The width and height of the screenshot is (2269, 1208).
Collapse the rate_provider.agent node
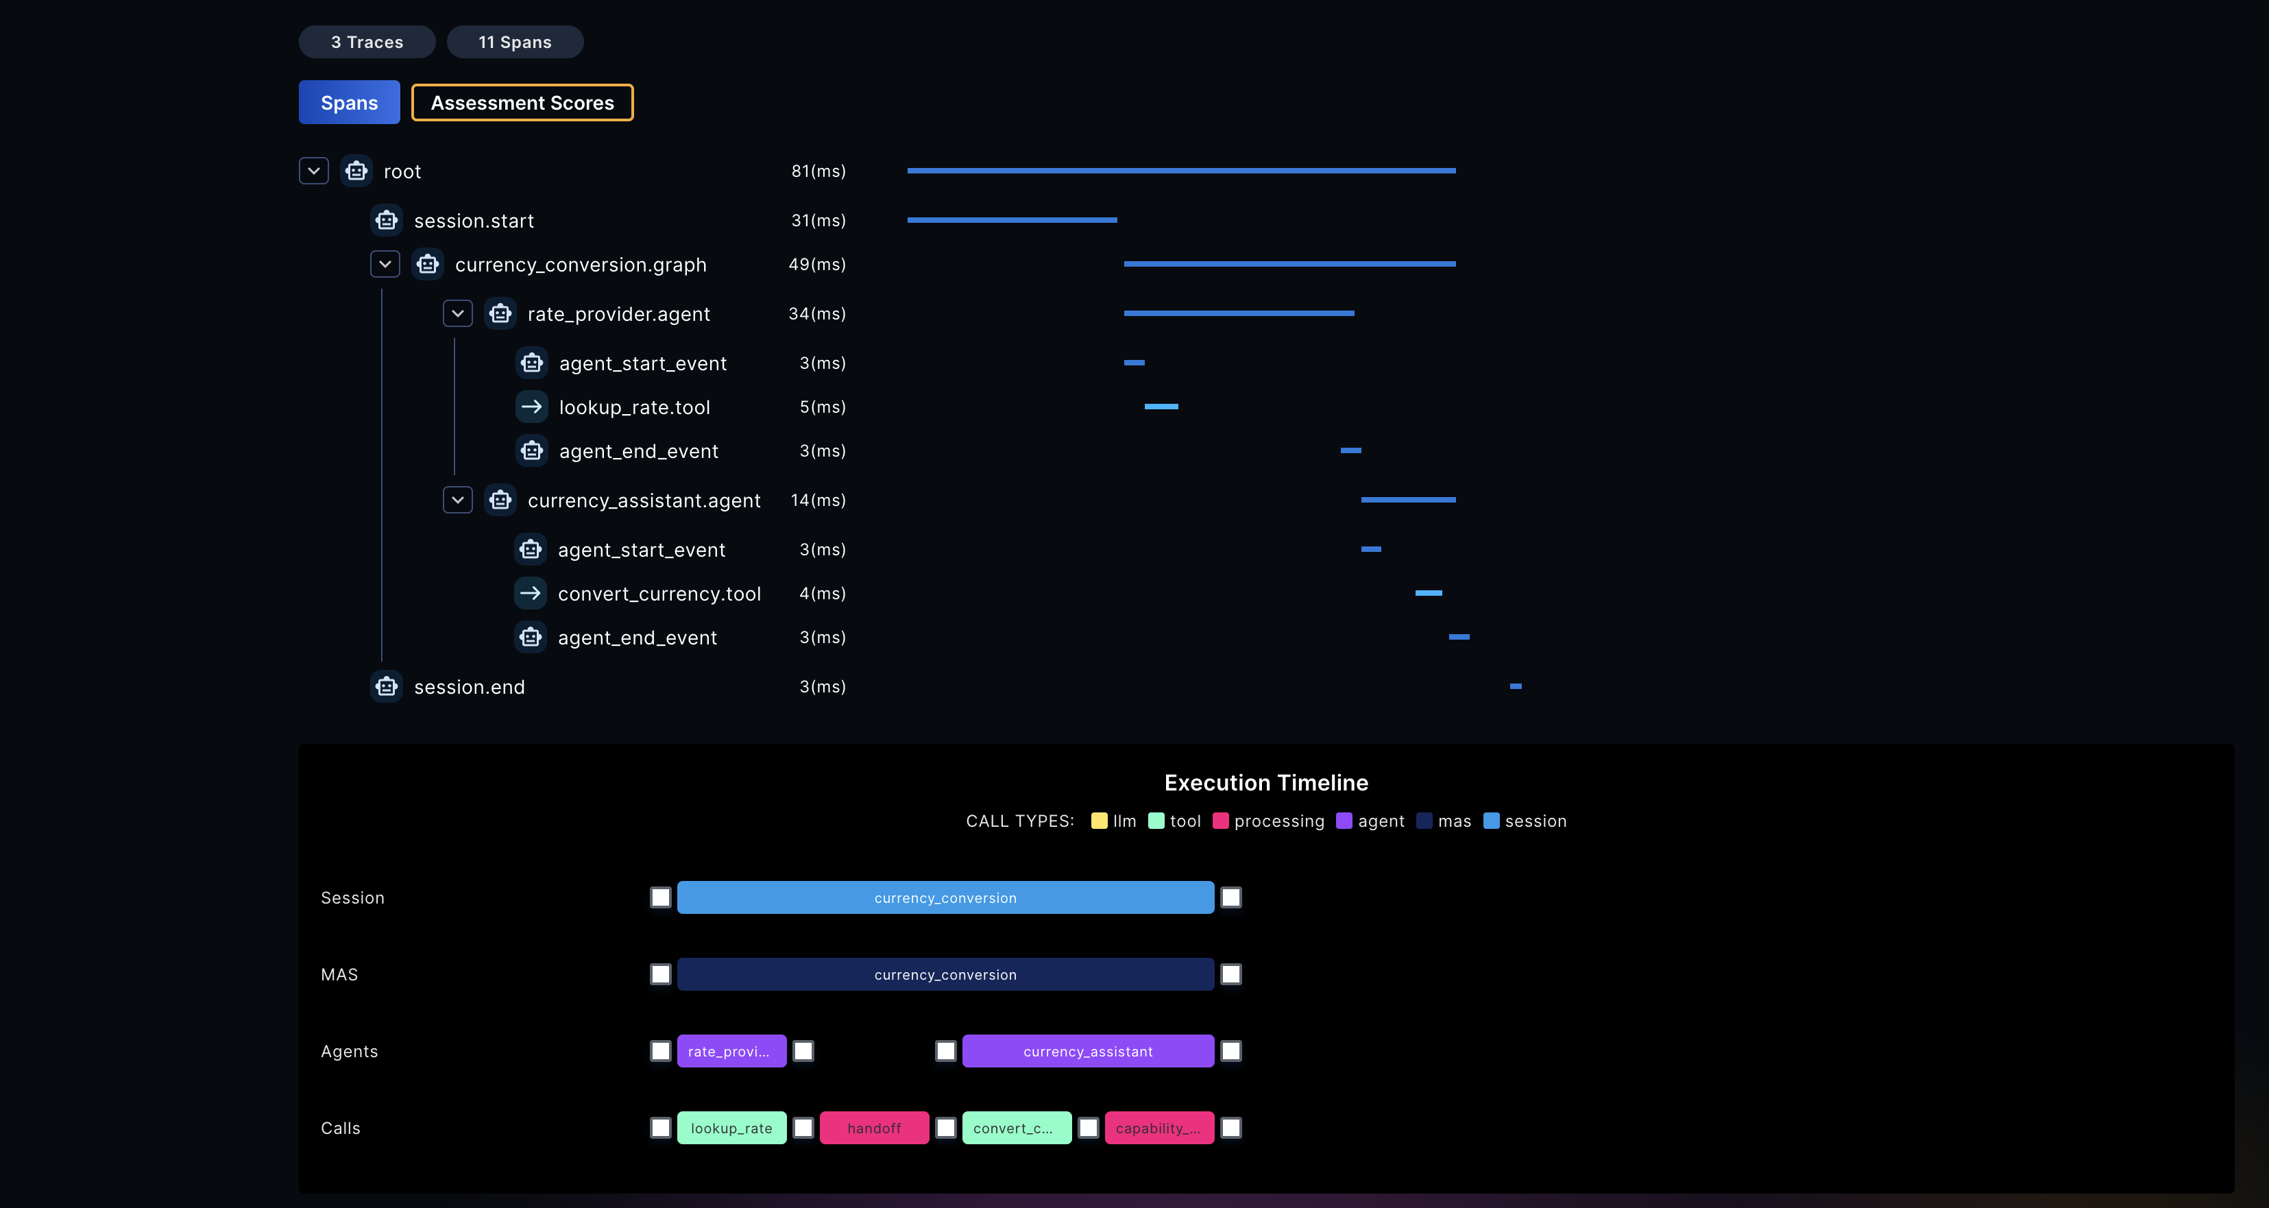pyautogui.click(x=458, y=314)
